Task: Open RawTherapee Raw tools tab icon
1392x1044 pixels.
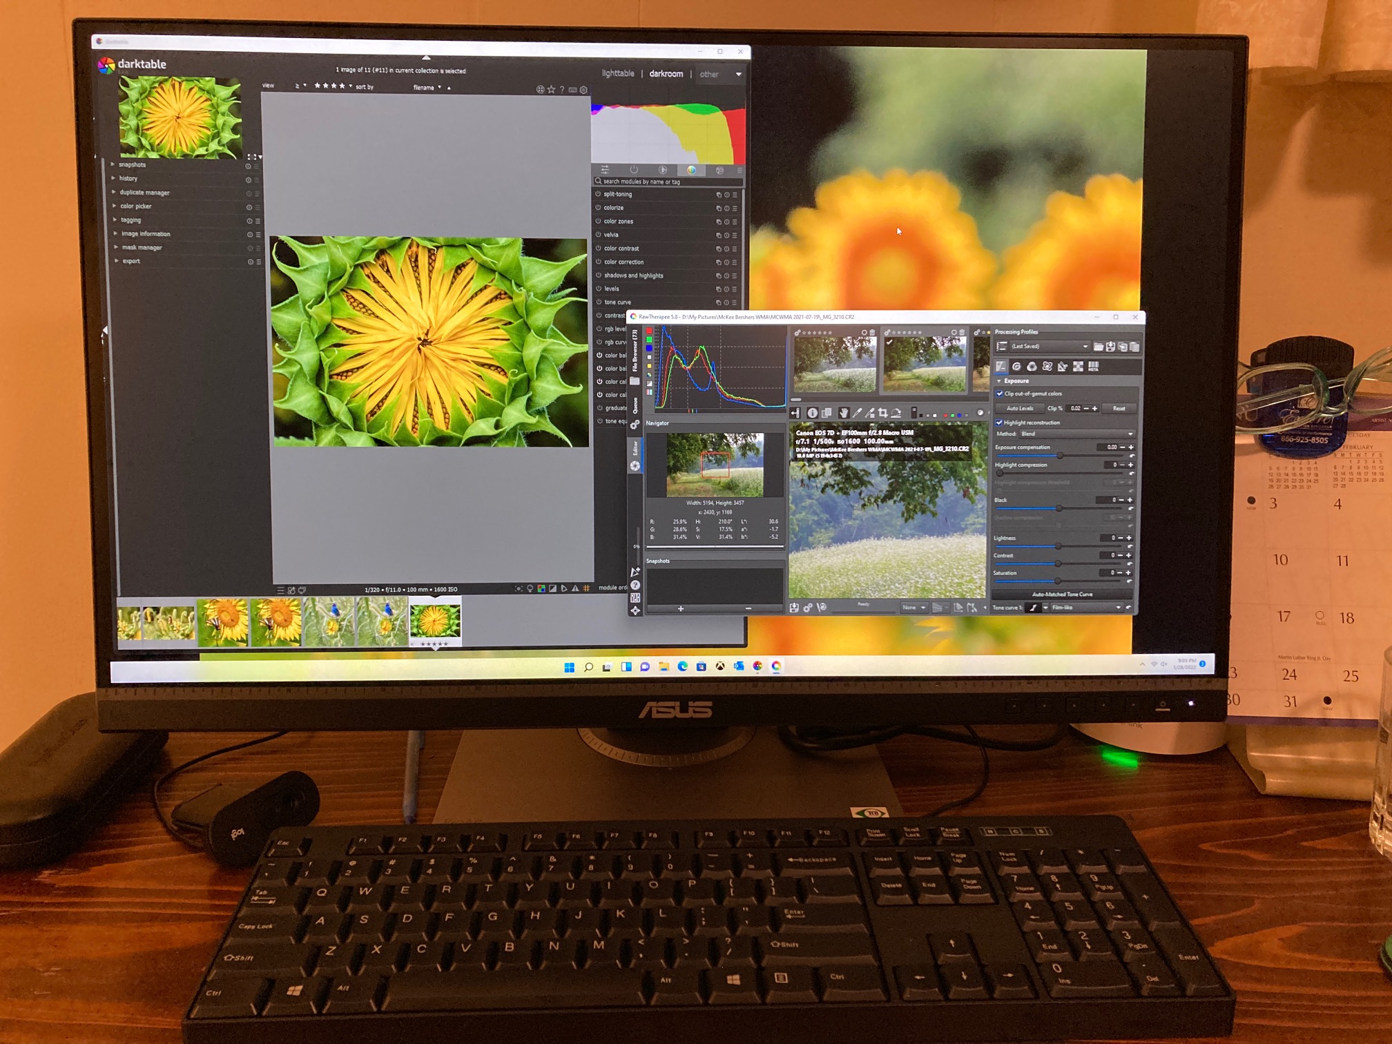Action: point(1078,367)
